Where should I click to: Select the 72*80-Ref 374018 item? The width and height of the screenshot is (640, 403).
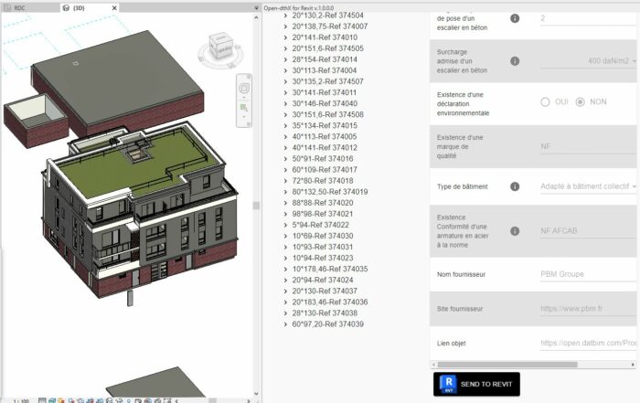323,181
